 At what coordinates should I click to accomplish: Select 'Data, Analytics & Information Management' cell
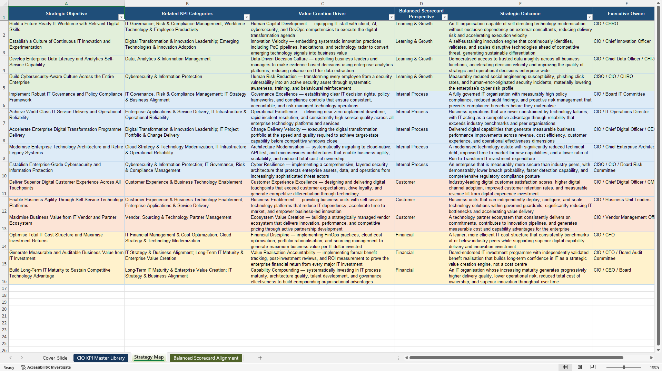[x=187, y=65]
